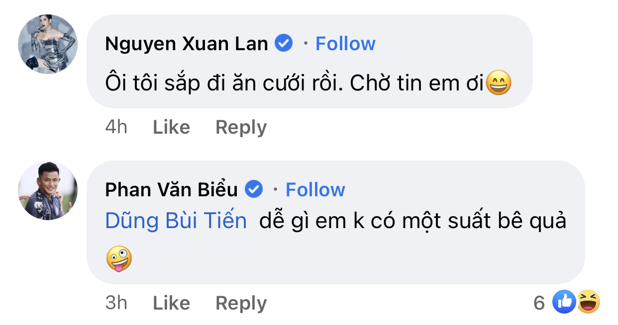Image resolution: width=618 pixels, height=325 pixels.
Task: Click the blue thumbs-up reaction icon
Action: click(x=564, y=302)
